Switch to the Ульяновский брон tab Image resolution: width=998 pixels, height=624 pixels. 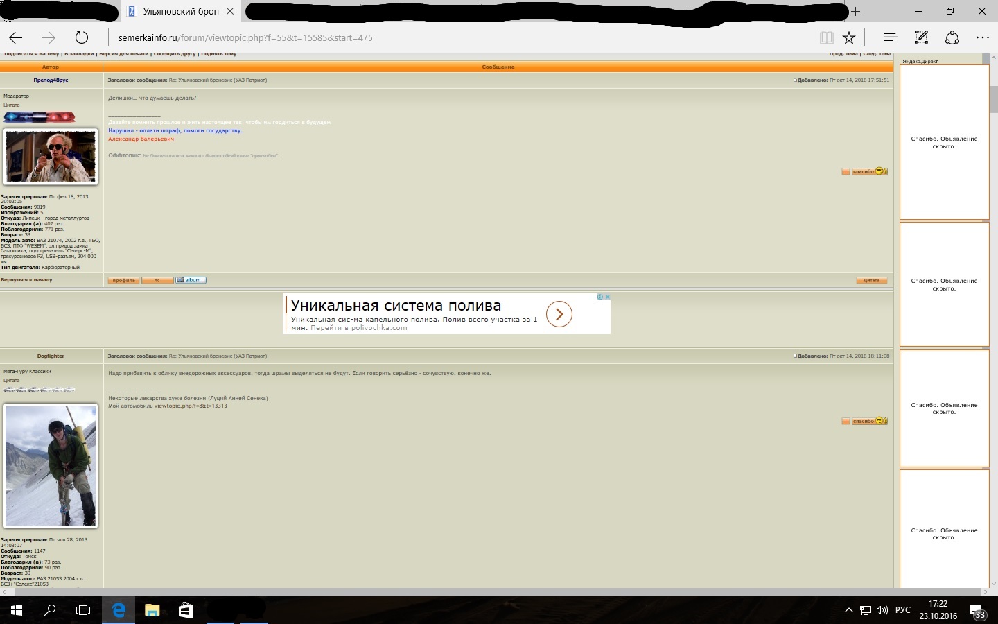(181, 11)
